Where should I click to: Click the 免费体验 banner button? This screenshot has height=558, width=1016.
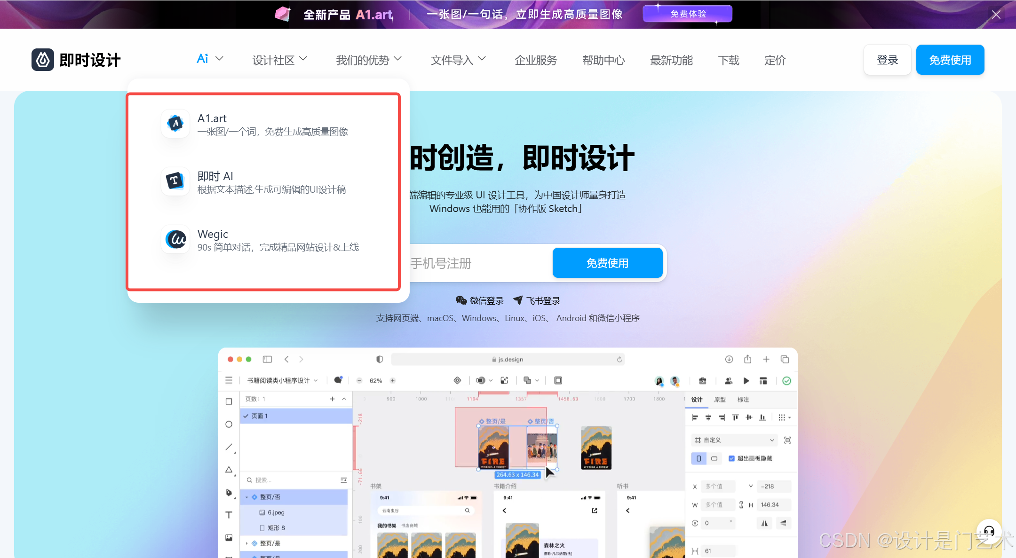tap(687, 14)
